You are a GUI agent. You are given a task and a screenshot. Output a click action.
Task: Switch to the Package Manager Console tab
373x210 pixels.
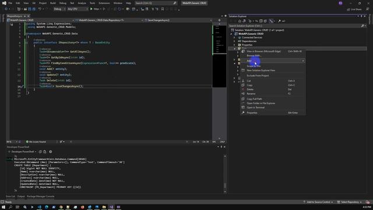click(40, 197)
